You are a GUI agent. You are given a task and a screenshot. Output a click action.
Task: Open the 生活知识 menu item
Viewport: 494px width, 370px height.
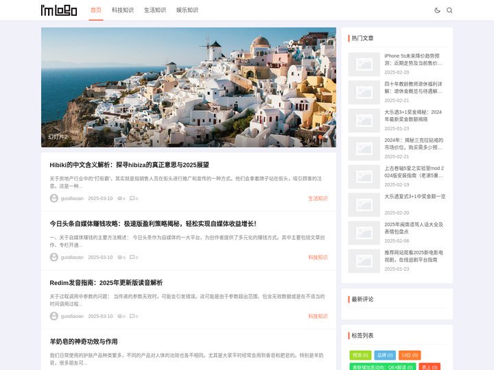pos(154,10)
